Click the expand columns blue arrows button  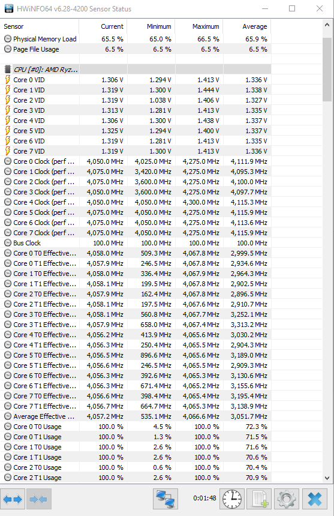coord(13,500)
